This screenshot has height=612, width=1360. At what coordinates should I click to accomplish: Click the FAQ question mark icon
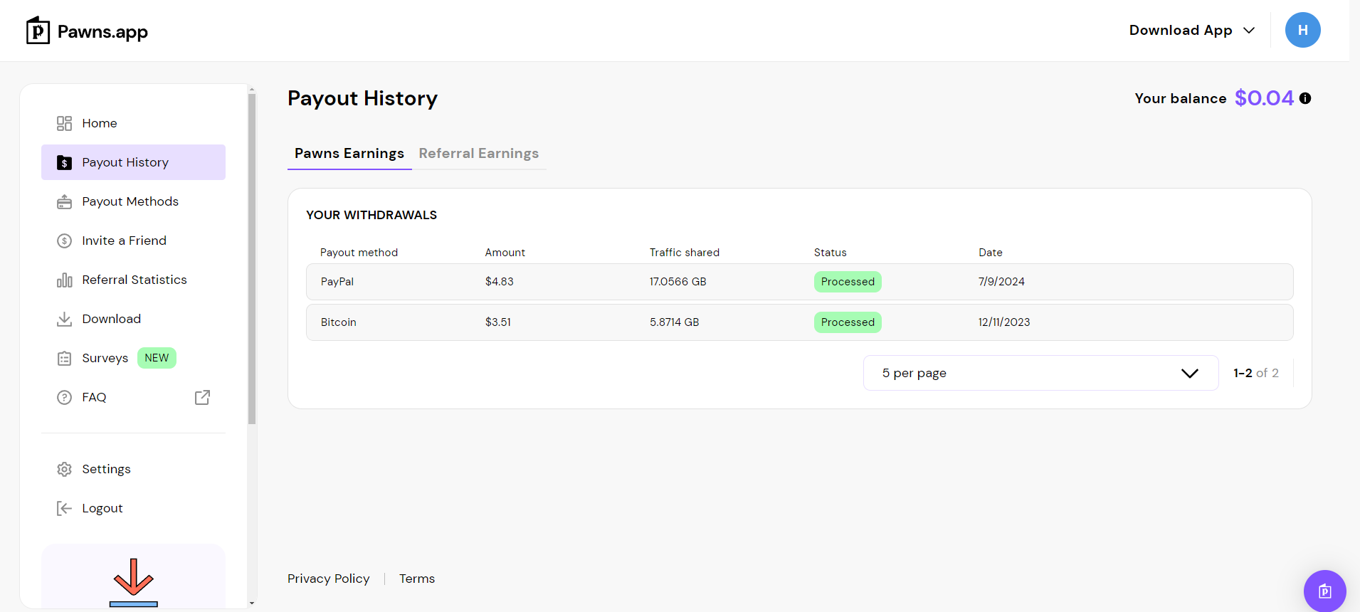coord(64,397)
